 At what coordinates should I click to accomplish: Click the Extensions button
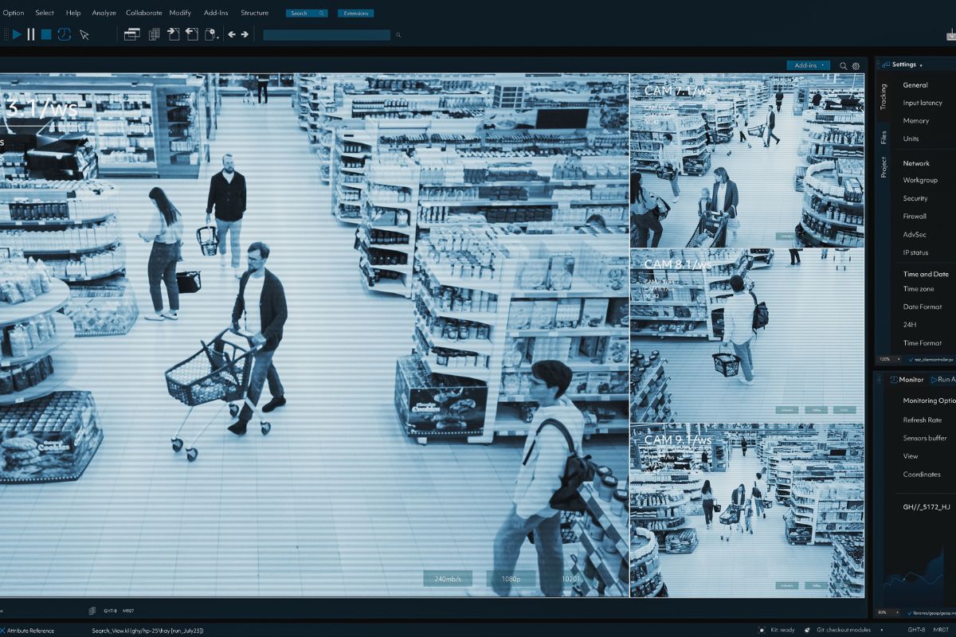pos(356,13)
